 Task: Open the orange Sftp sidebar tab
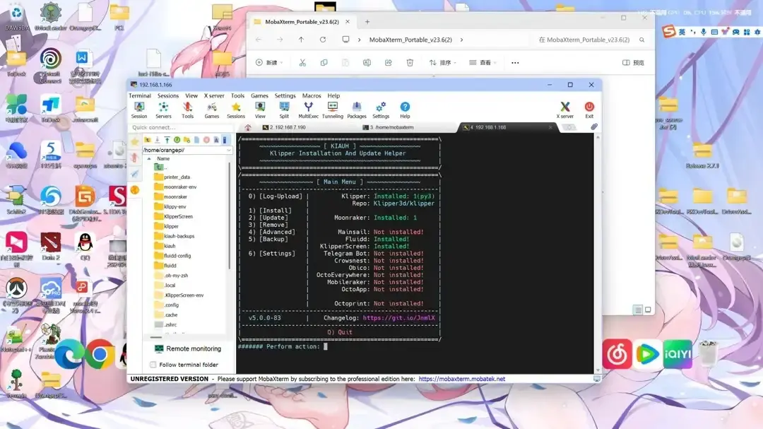pos(135,190)
